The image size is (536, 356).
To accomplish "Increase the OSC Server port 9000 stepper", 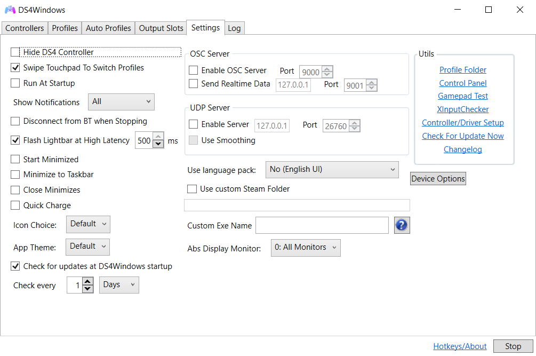I will (x=327, y=69).
